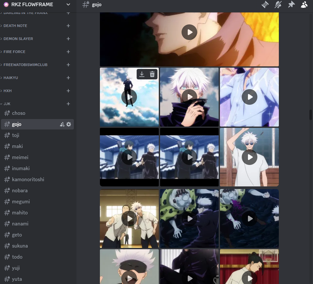Add channel to DEATH NOTE category
The height and width of the screenshot is (284, 313).
pyautogui.click(x=68, y=26)
